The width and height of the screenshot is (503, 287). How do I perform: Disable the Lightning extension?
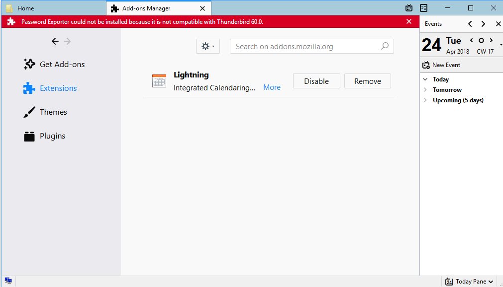(x=316, y=81)
